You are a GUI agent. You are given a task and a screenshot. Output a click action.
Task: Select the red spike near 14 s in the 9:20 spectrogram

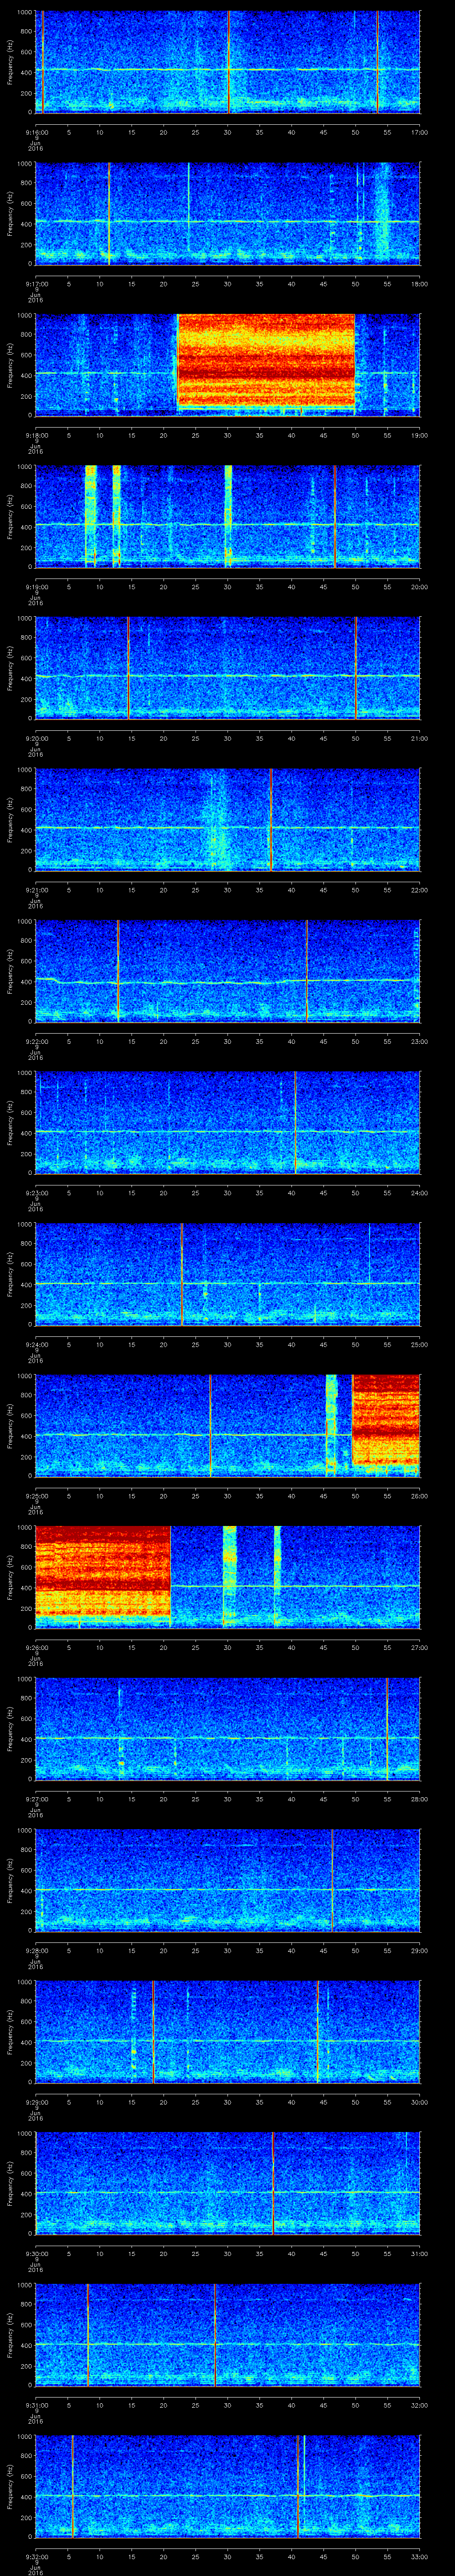coord(128,668)
